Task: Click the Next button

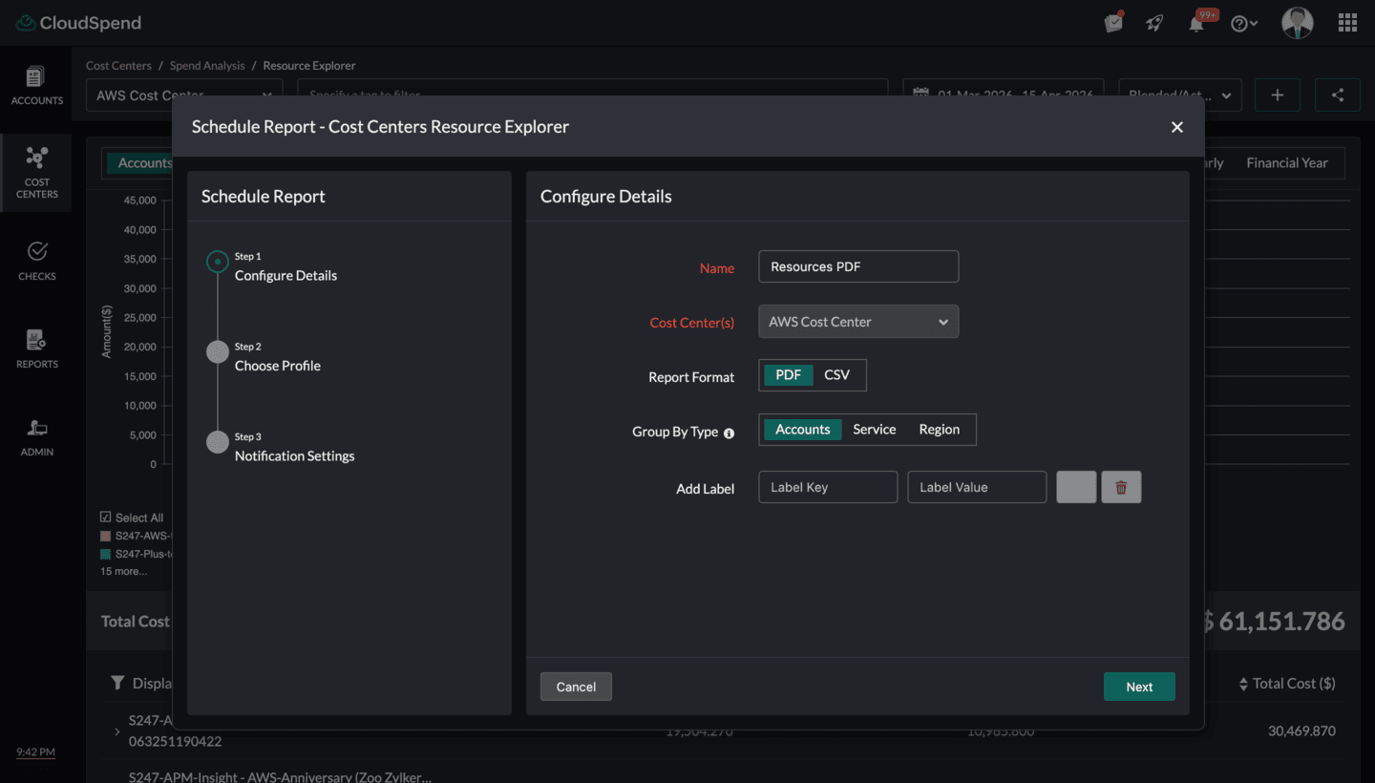Action: click(x=1138, y=687)
